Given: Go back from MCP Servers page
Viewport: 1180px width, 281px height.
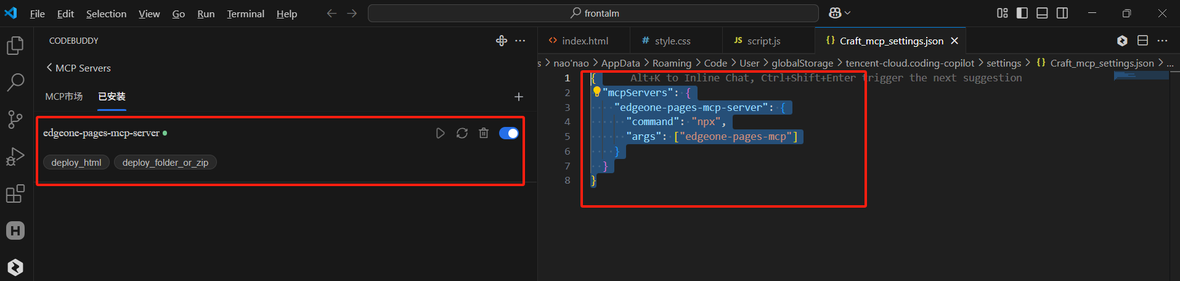Looking at the screenshot, I should coord(49,67).
